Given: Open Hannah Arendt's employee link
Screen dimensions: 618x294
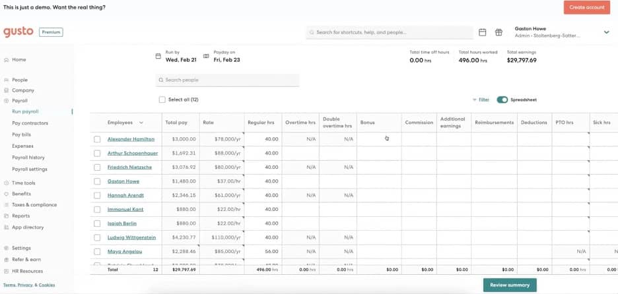Looking at the screenshot, I should pyautogui.click(x=125, y=195).
